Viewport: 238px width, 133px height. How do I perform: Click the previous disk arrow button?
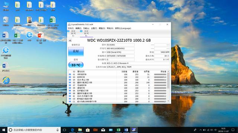click(x=70, y=40)
